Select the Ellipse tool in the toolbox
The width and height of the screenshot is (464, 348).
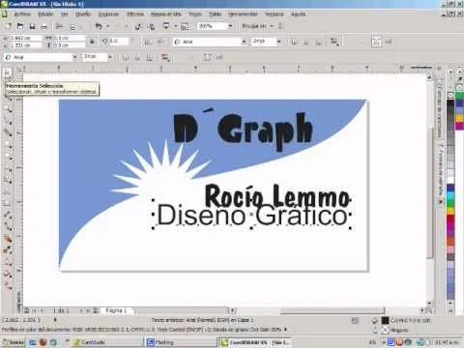point(7,157)
